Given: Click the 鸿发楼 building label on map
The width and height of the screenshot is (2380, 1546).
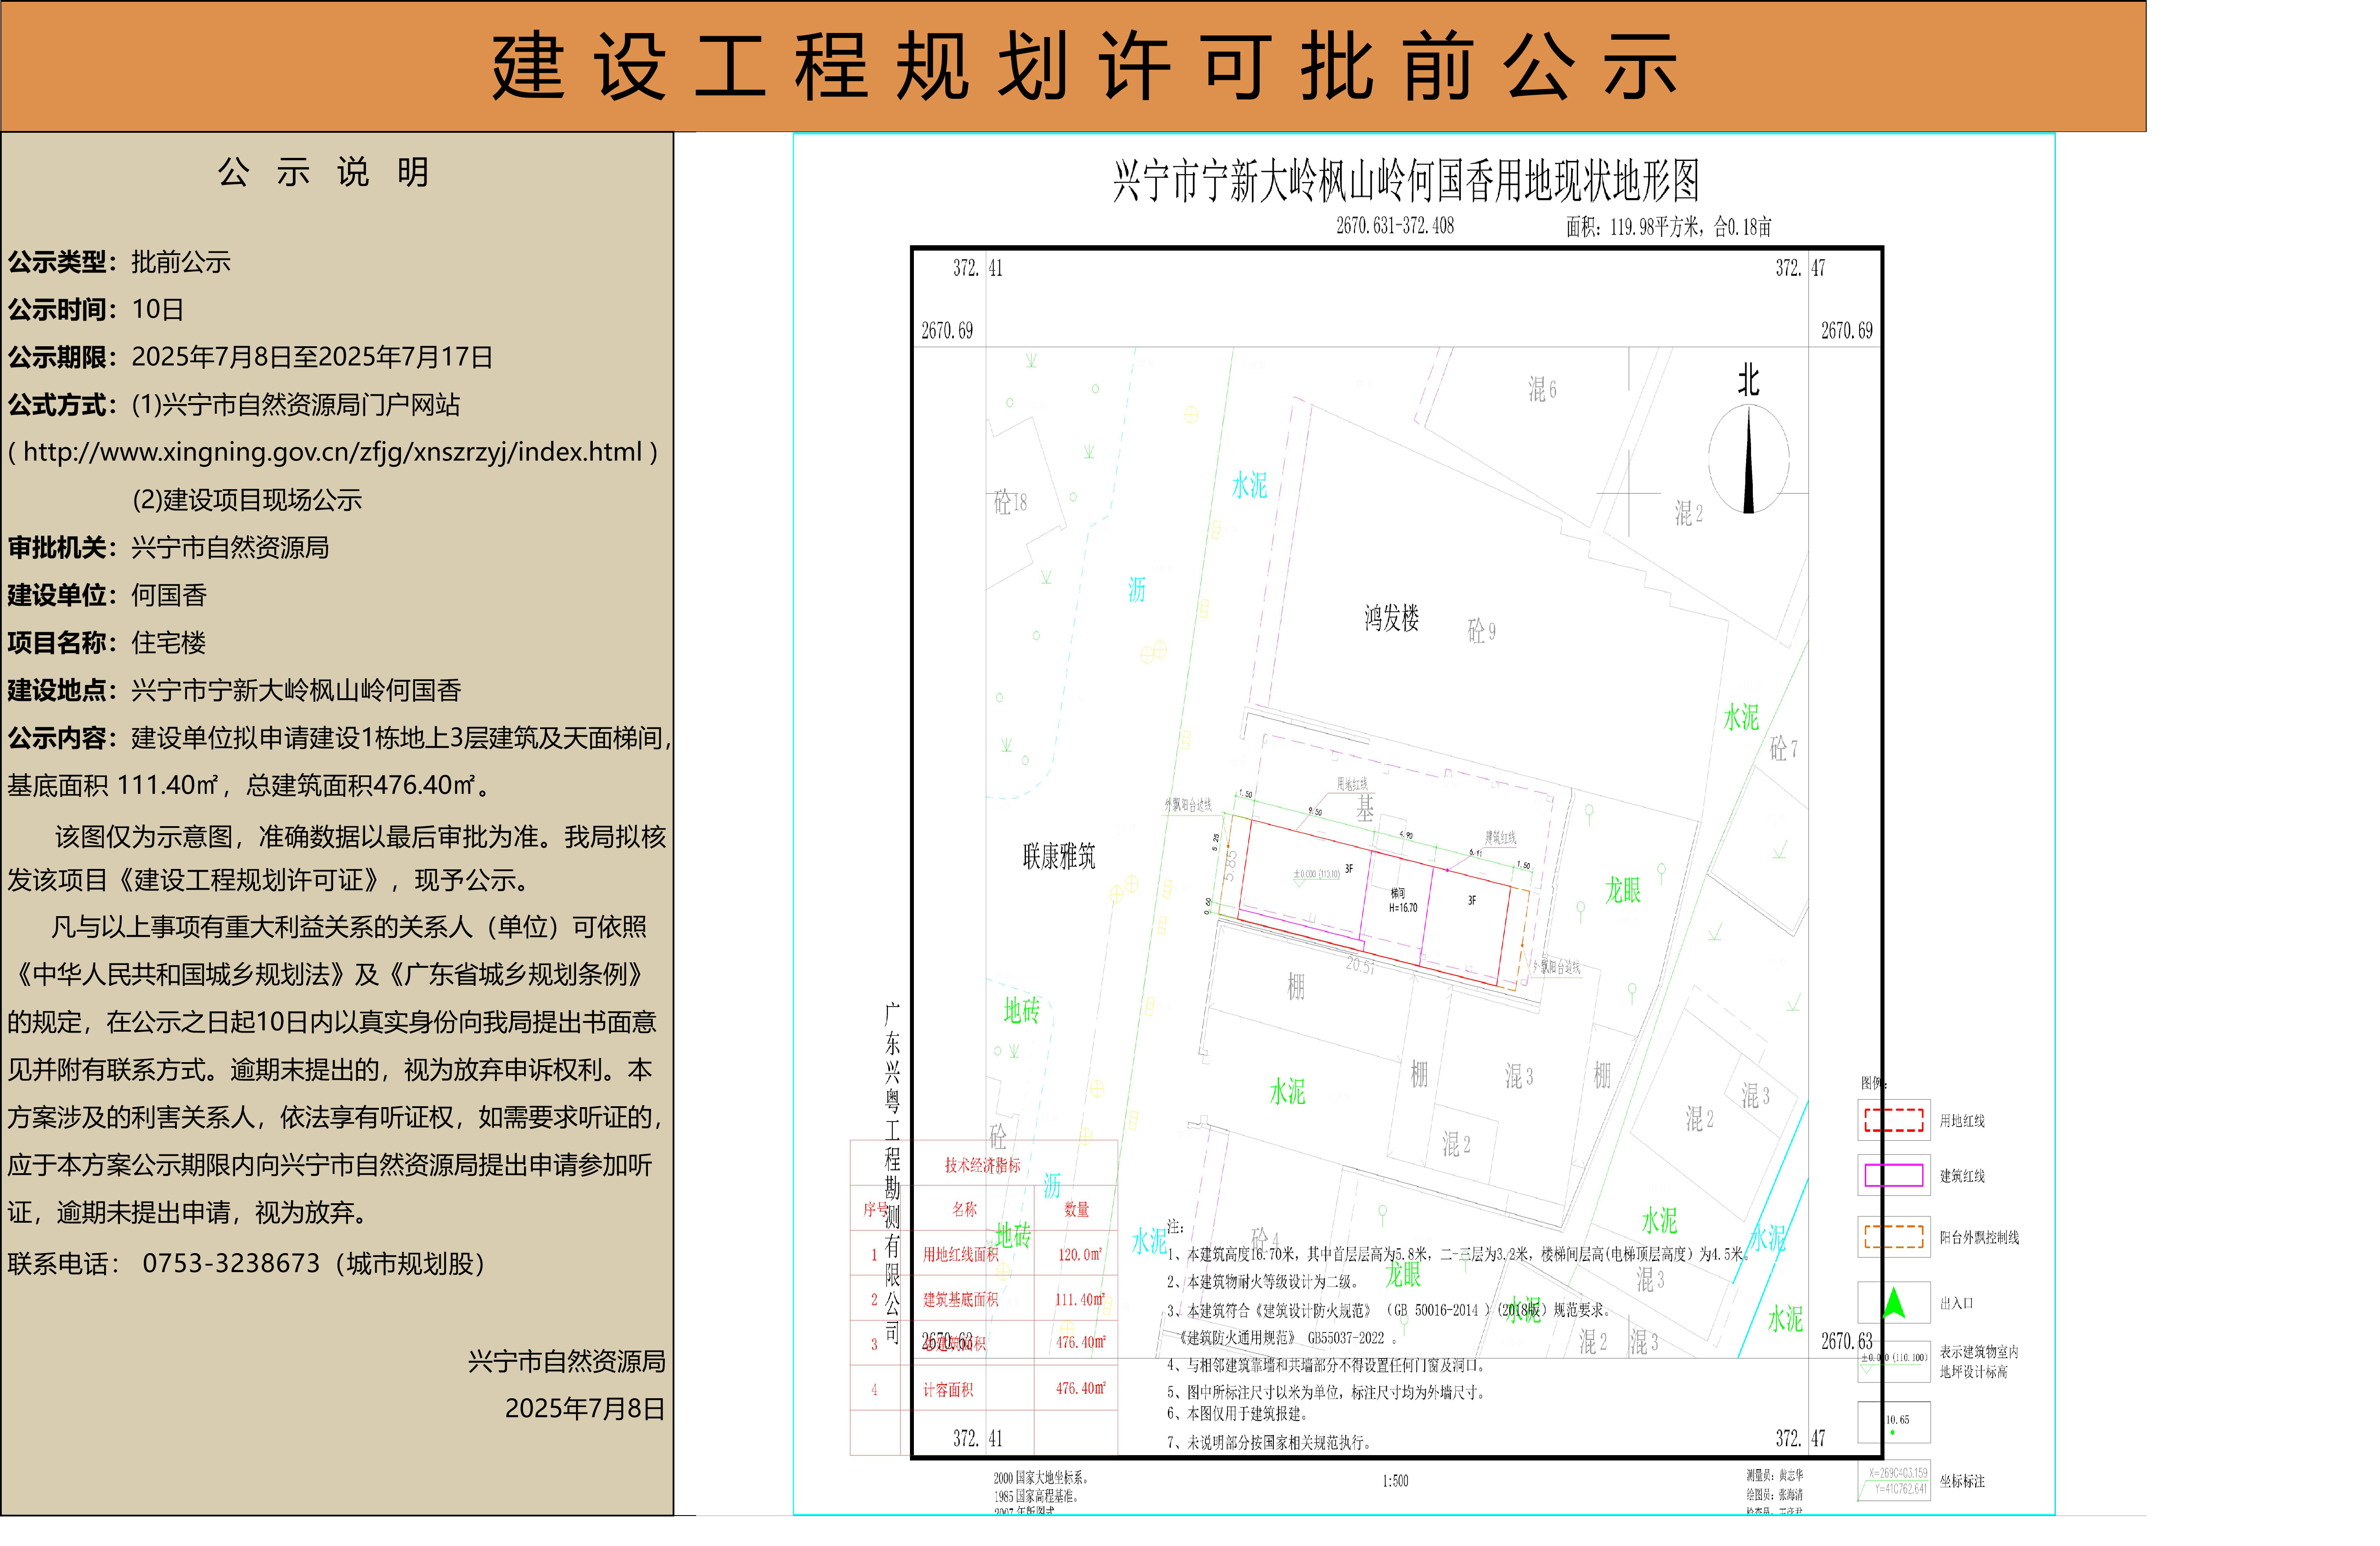Looking at the screenshot, I should pyautogui.click(x=1391, y=618).
